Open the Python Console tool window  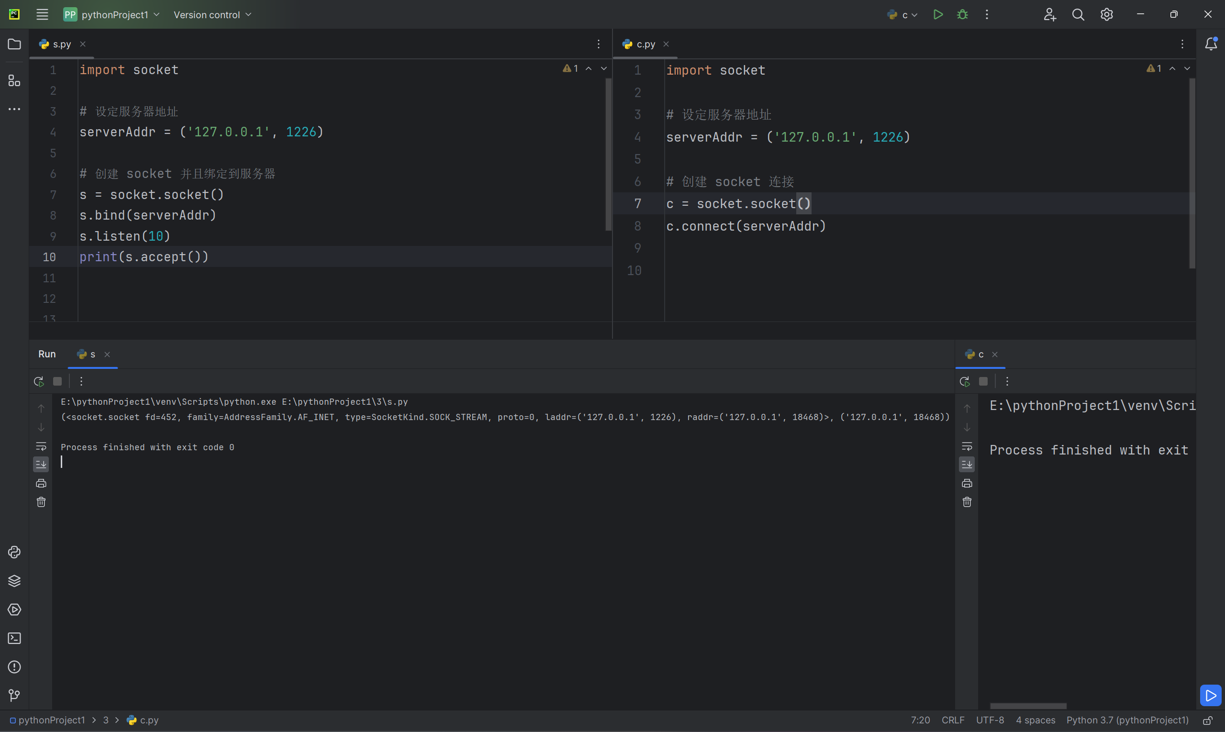pyautogui.click(x=14, y=552)
